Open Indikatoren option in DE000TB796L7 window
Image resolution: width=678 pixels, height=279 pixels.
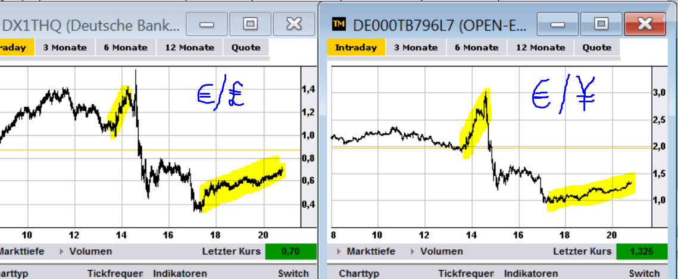[x=531, y=273]
